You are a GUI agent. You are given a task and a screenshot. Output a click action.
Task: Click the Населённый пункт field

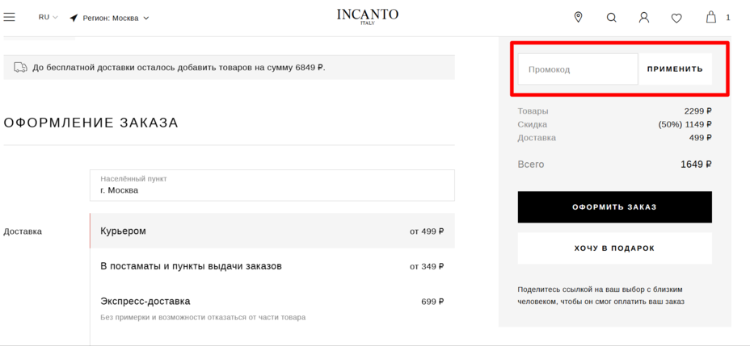272,186
